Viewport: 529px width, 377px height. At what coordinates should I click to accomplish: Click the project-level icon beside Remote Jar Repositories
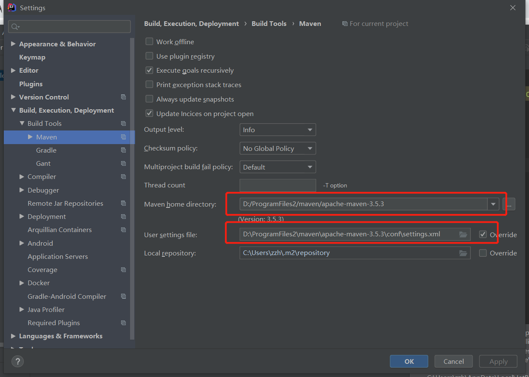tap(123, 203)
